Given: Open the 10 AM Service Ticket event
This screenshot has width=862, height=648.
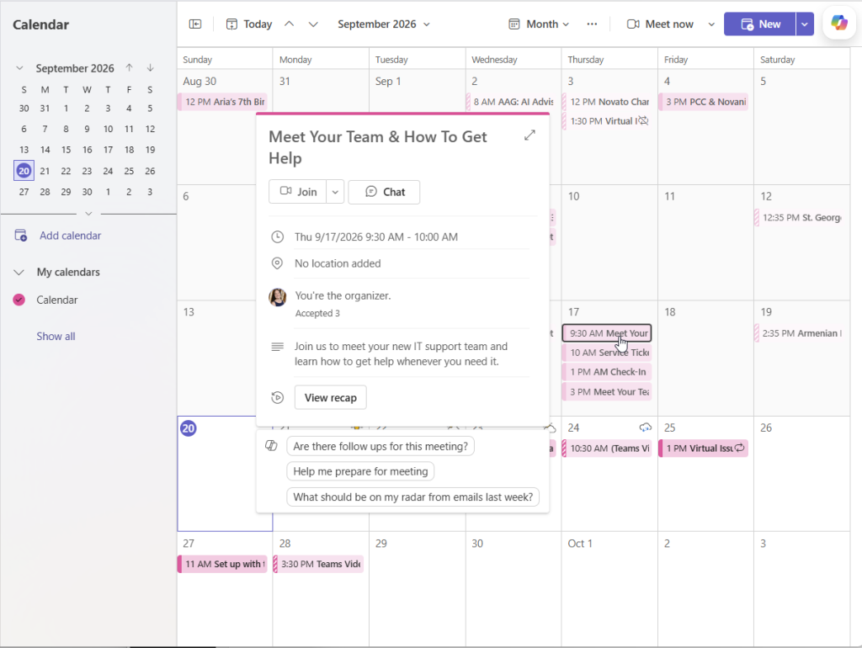Looking at the screenshot, I should coord(607,353).
